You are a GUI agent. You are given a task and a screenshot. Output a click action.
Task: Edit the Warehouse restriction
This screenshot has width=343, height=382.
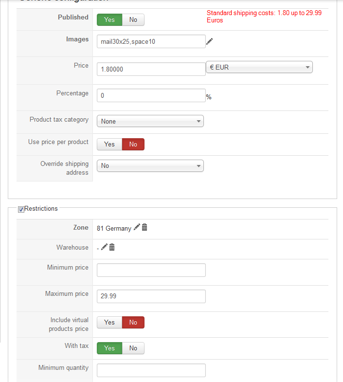(104, 247)
